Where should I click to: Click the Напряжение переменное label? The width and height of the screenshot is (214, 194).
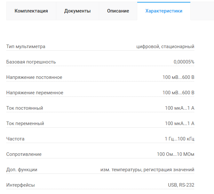pyautogui.click(x=35, y=93)
